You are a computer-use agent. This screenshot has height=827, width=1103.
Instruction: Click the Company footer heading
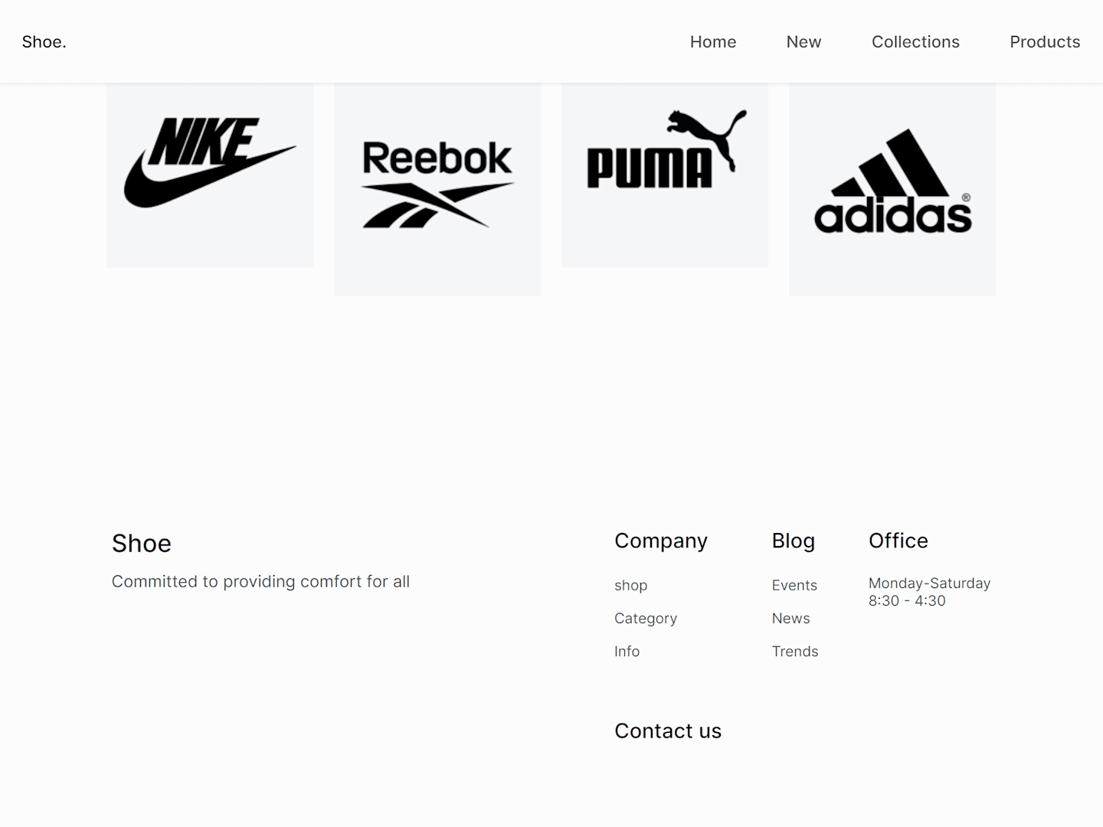[x=661, y=541]
